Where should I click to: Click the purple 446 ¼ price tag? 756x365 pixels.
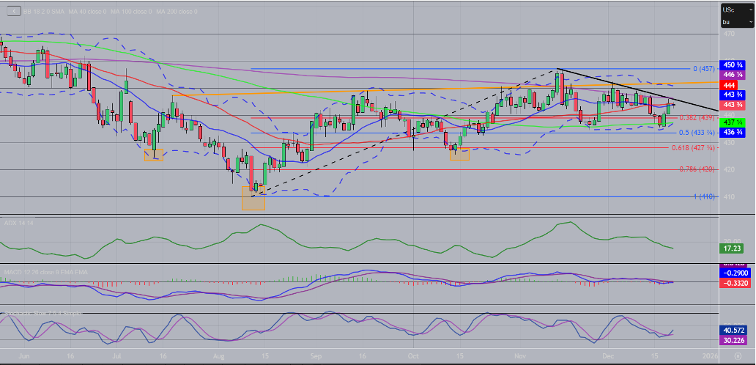[x=733, y=75]
